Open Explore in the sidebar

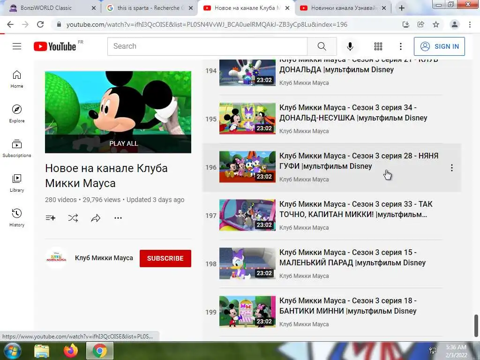[17, 113]
